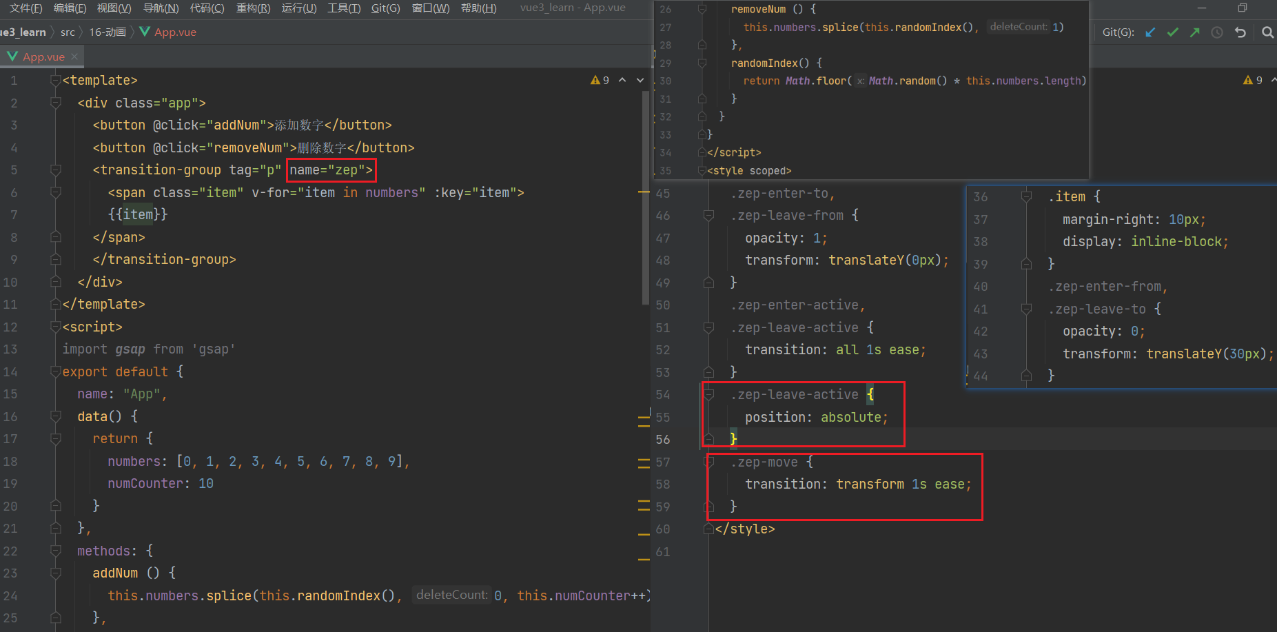Screen dimensions: 1277x632
Task: Click the left editor vertical scrollbar
Action: click(x=646, y=196)
